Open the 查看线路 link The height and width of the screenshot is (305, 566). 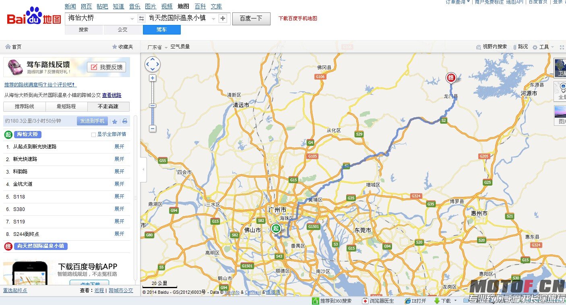(112, 95)
